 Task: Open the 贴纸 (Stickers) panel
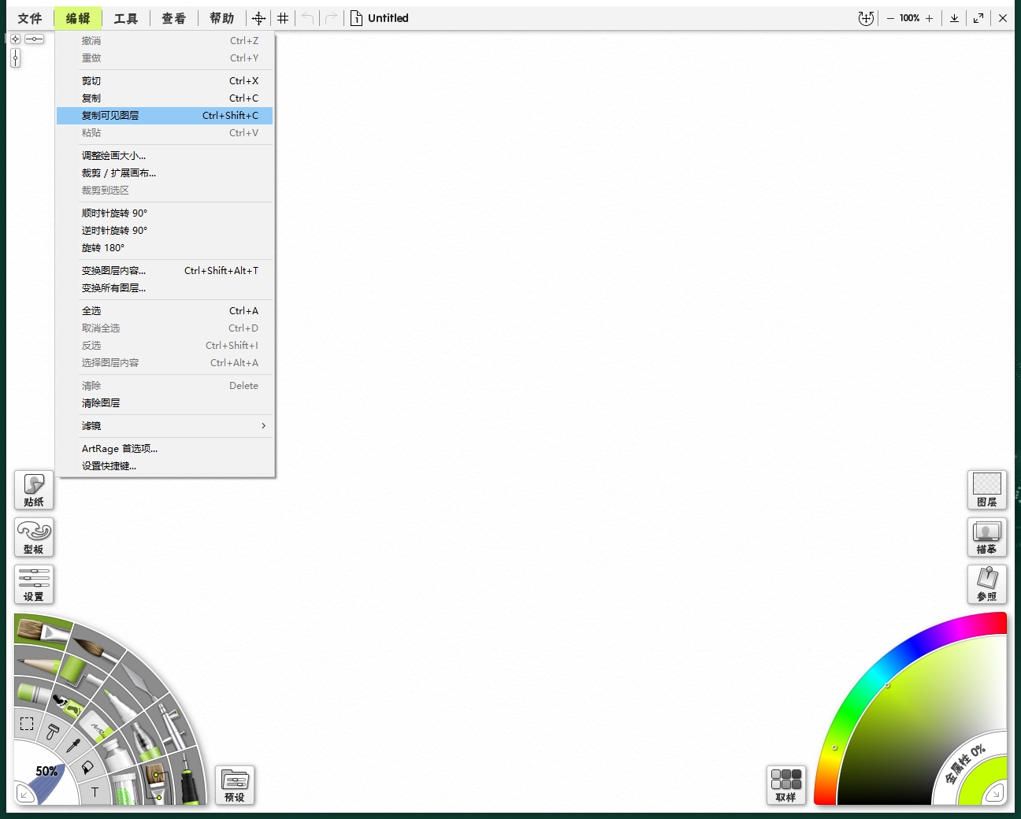(x=34, y=490)
